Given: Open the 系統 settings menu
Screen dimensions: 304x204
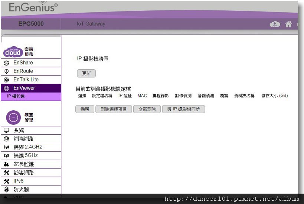Looking at the screenshot, I should click(x=31, y=131).
